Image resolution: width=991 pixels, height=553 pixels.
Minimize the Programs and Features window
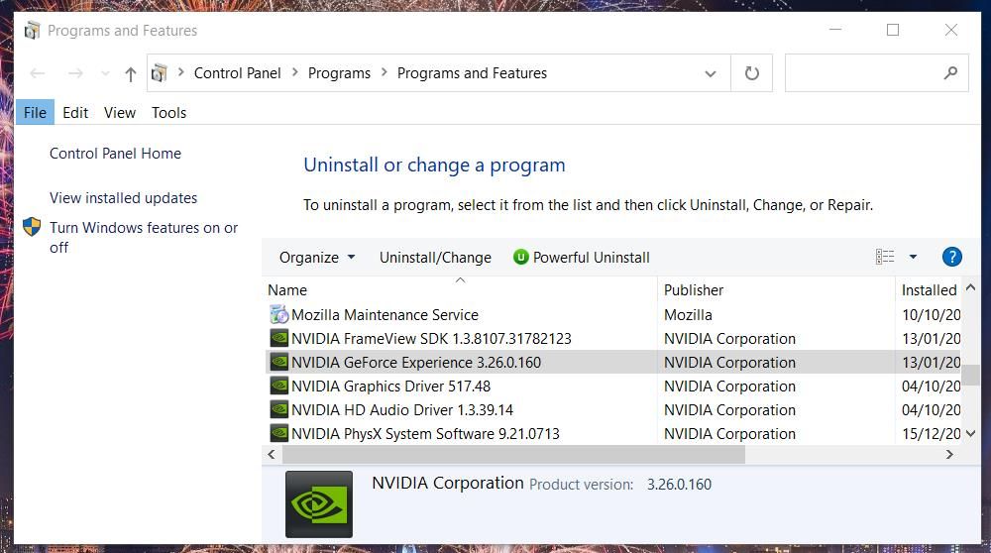click(x=835, y=30)
